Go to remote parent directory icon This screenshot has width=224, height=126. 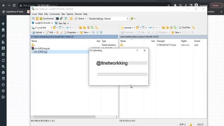click(x=163, y=28)
